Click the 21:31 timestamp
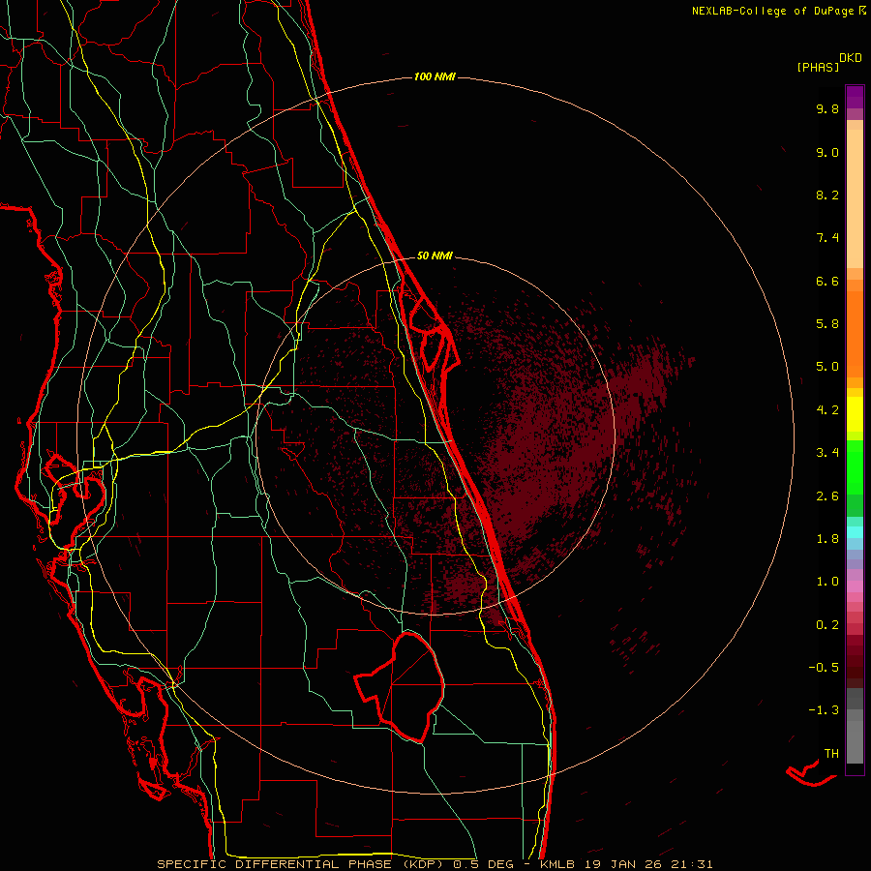 [x=692, y=864]
